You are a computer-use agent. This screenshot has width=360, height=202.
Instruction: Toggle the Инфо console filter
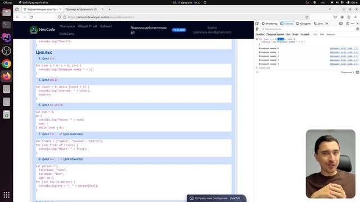coord(295,34)
